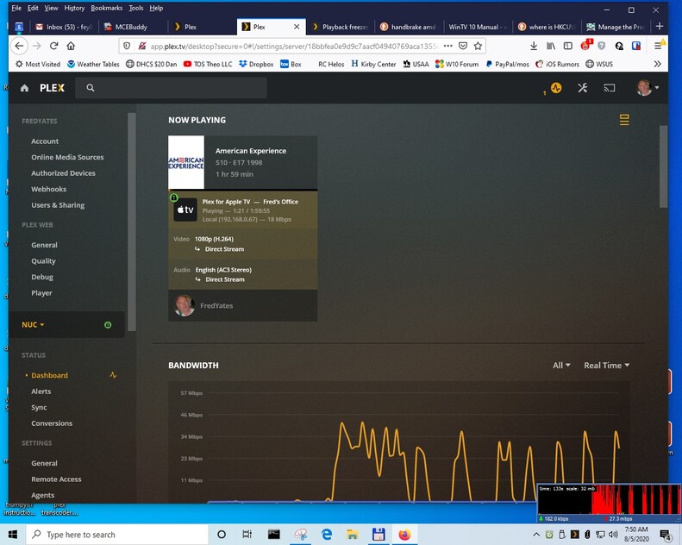Click FredYates user row
Viewport: 682px width, 545px height.
point(242,305)
